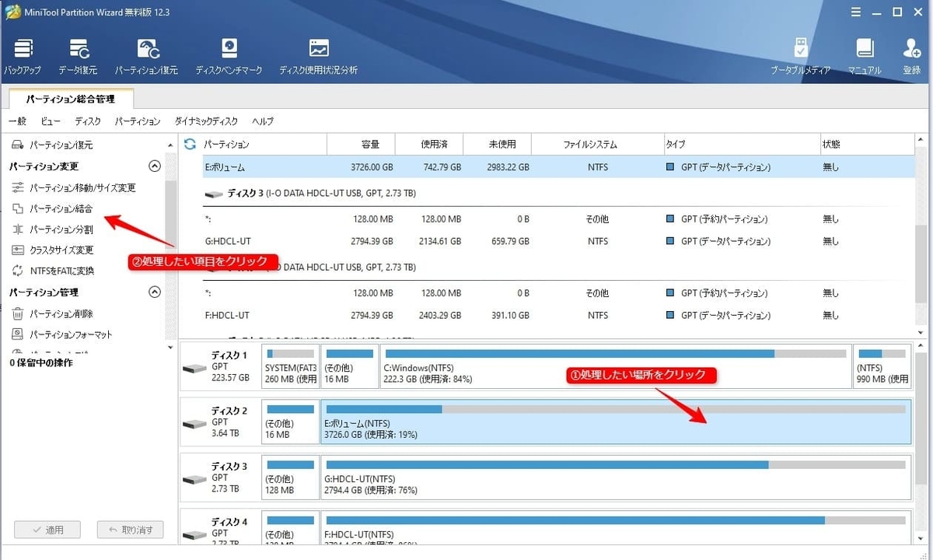Create ブータブルメディア bootable media
The image size is (933, 560).
tap(801, 56)
